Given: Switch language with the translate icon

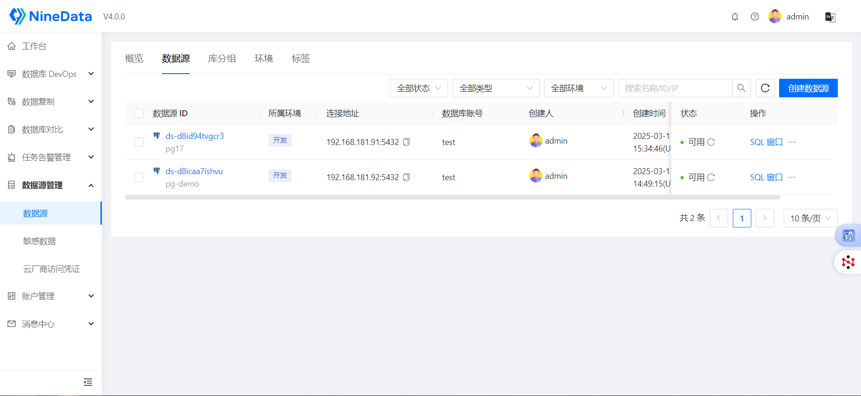Looking at the screenshot, I should [830, 17].
